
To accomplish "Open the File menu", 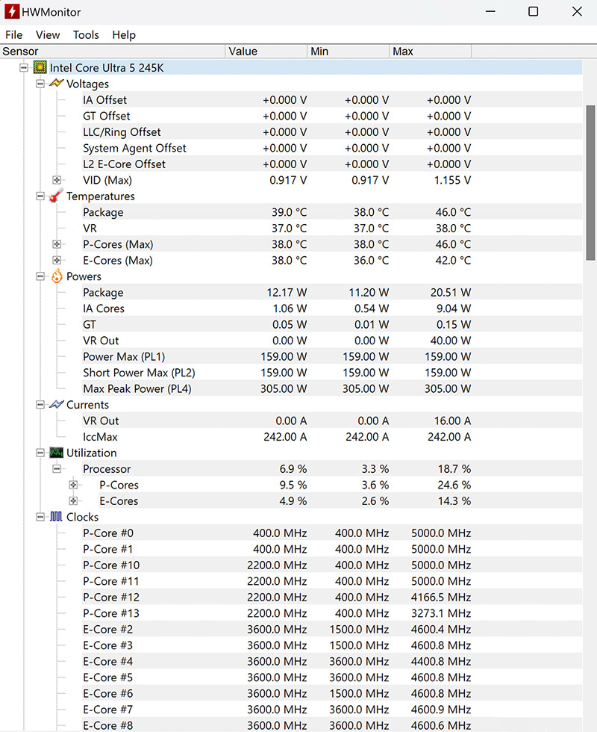I will point(13,35).
